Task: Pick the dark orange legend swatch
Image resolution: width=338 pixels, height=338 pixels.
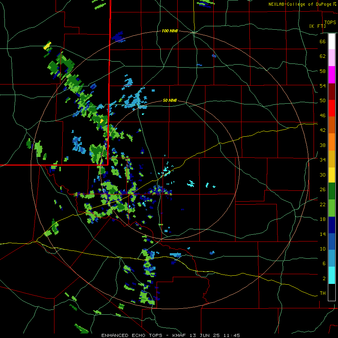Action: tap(332, 125)
